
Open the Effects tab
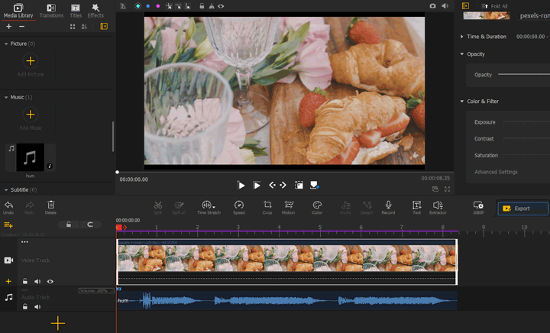(x=95, y=10)
